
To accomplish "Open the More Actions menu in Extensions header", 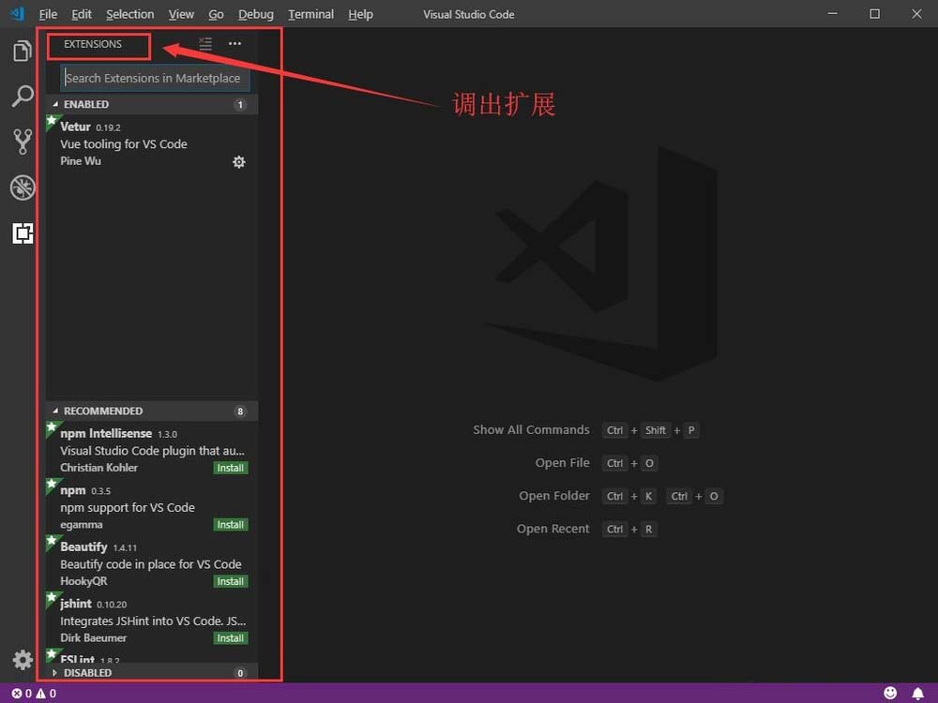I will tap(234, 43).
